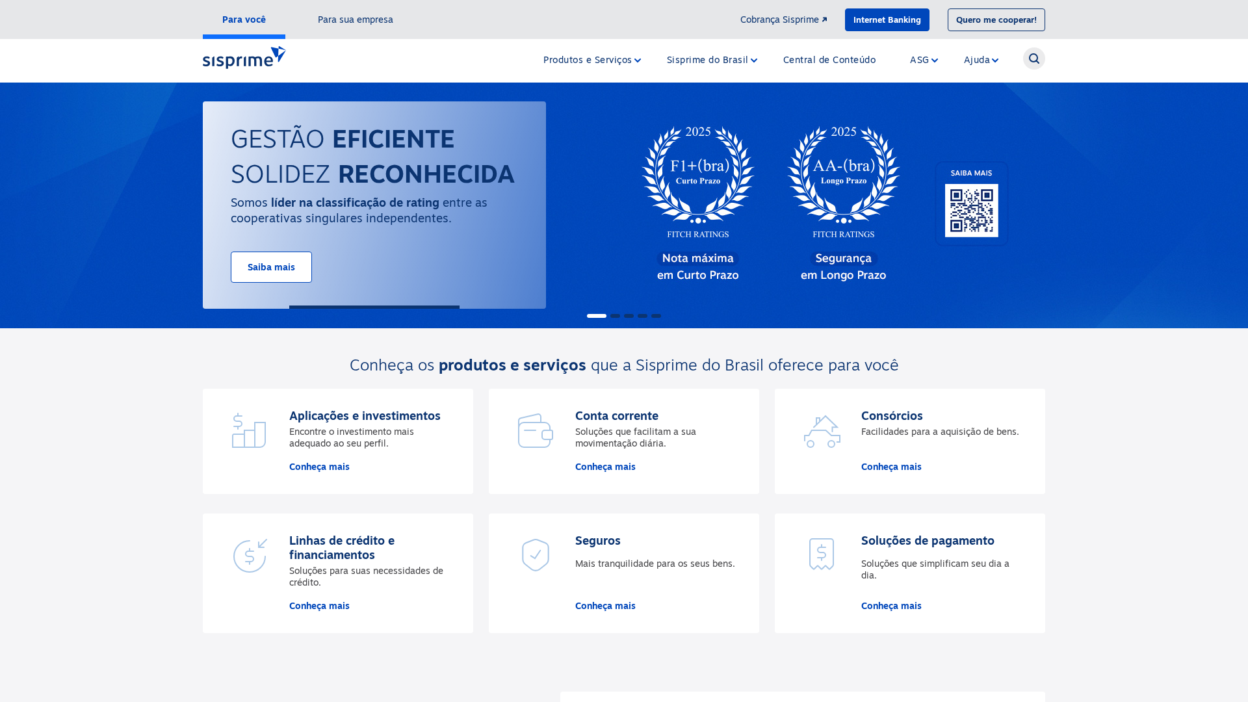The image size is (1248, 702).
Task: Click Linhas de crédito e financiamentos title
Action: pyautogui.click(x=342, y=547)
